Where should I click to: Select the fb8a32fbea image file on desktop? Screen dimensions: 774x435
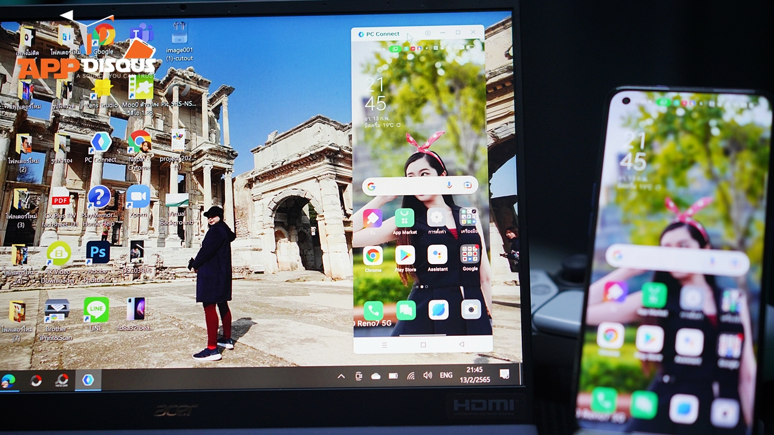point(135,314)
